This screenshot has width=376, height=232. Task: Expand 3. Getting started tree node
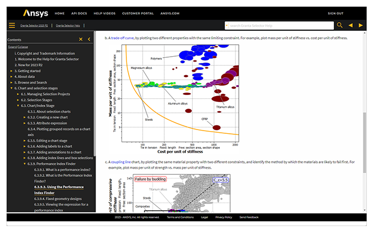(x=11, y=71)
